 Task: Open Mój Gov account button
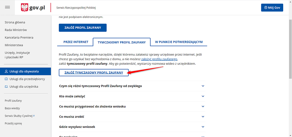click(x=272, y=8)
